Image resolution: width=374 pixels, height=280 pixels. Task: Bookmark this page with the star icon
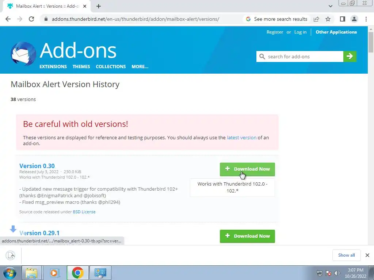coord(328,19)
